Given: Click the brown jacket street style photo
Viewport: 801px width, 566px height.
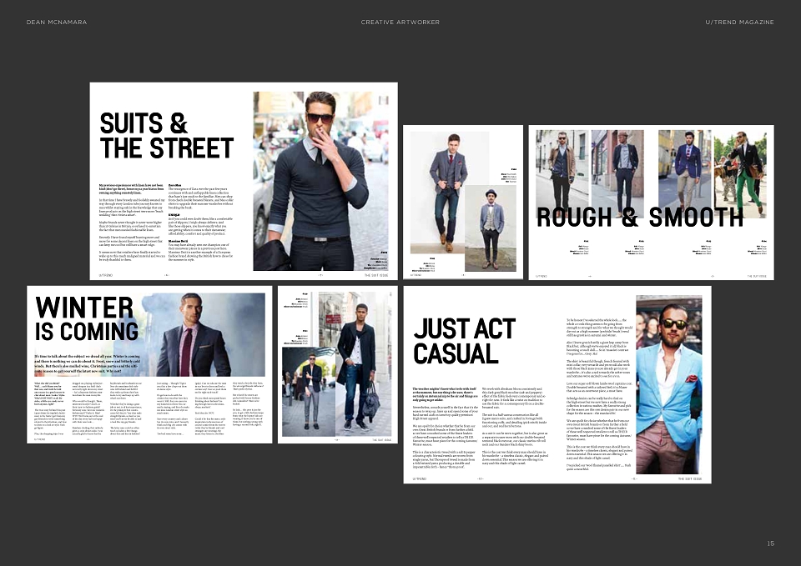Looking at the screenshot, I should (x=562, y=173).
